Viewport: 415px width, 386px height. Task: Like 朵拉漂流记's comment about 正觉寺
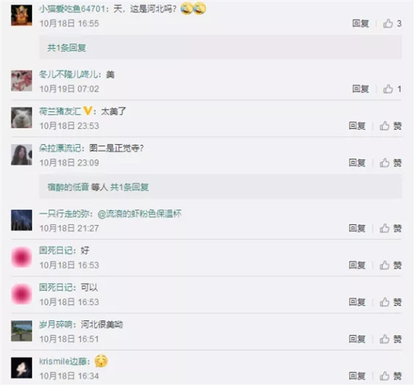click(x=385, y=163)
